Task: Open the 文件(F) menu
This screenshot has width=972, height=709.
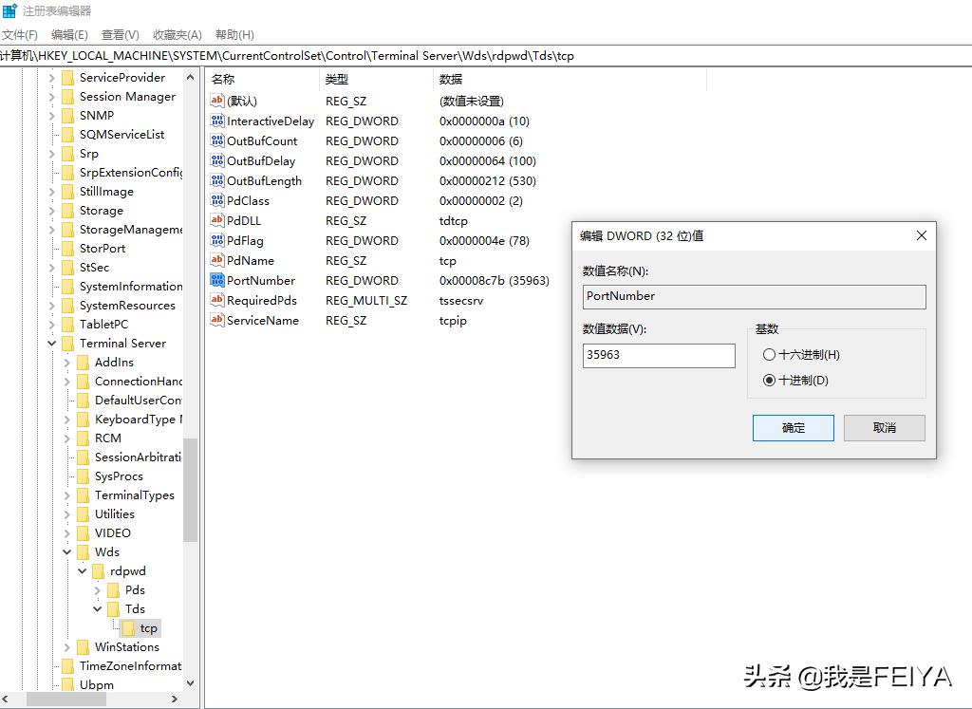Action: tap(20, 35)
